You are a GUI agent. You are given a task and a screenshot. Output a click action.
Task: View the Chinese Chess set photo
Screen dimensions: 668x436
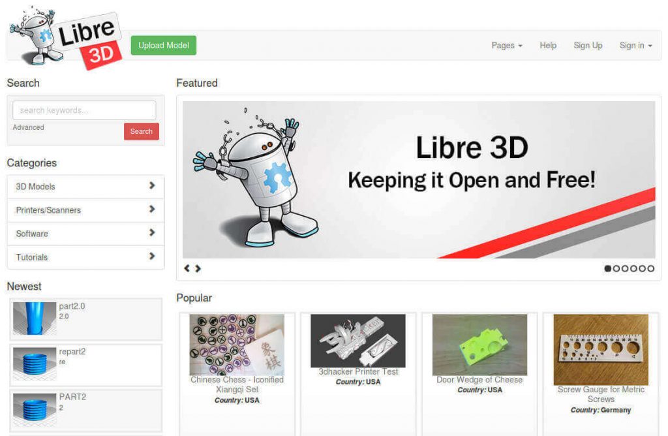pyautogui.click(x=237, y=345)
